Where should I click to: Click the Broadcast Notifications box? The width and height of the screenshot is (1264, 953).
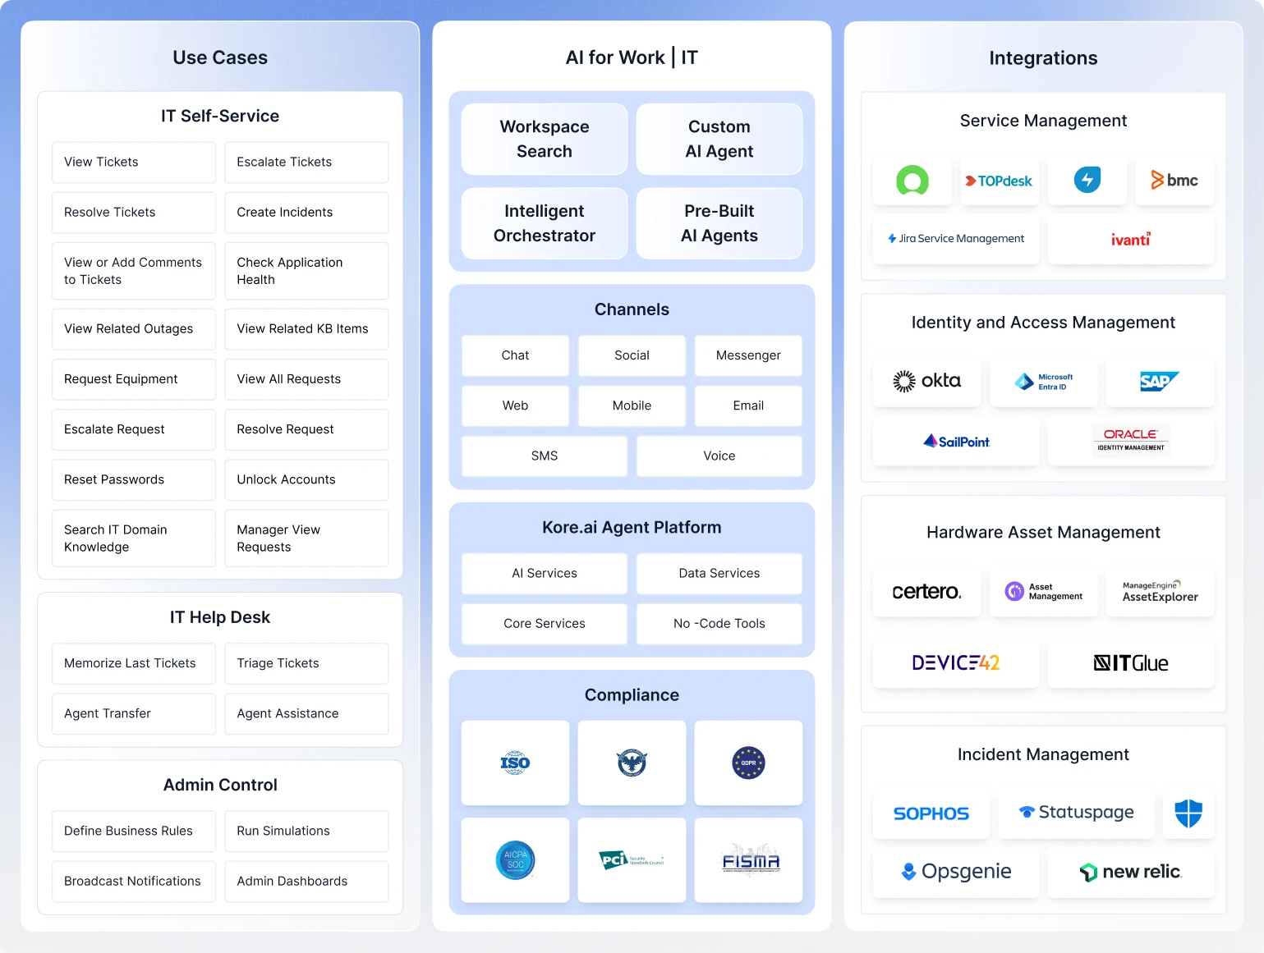pos(134,882)
